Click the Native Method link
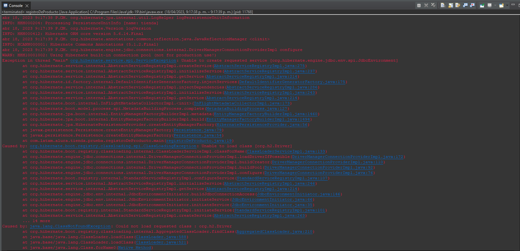The width and height of the screenshot is (520, 251). coord(134,248)
